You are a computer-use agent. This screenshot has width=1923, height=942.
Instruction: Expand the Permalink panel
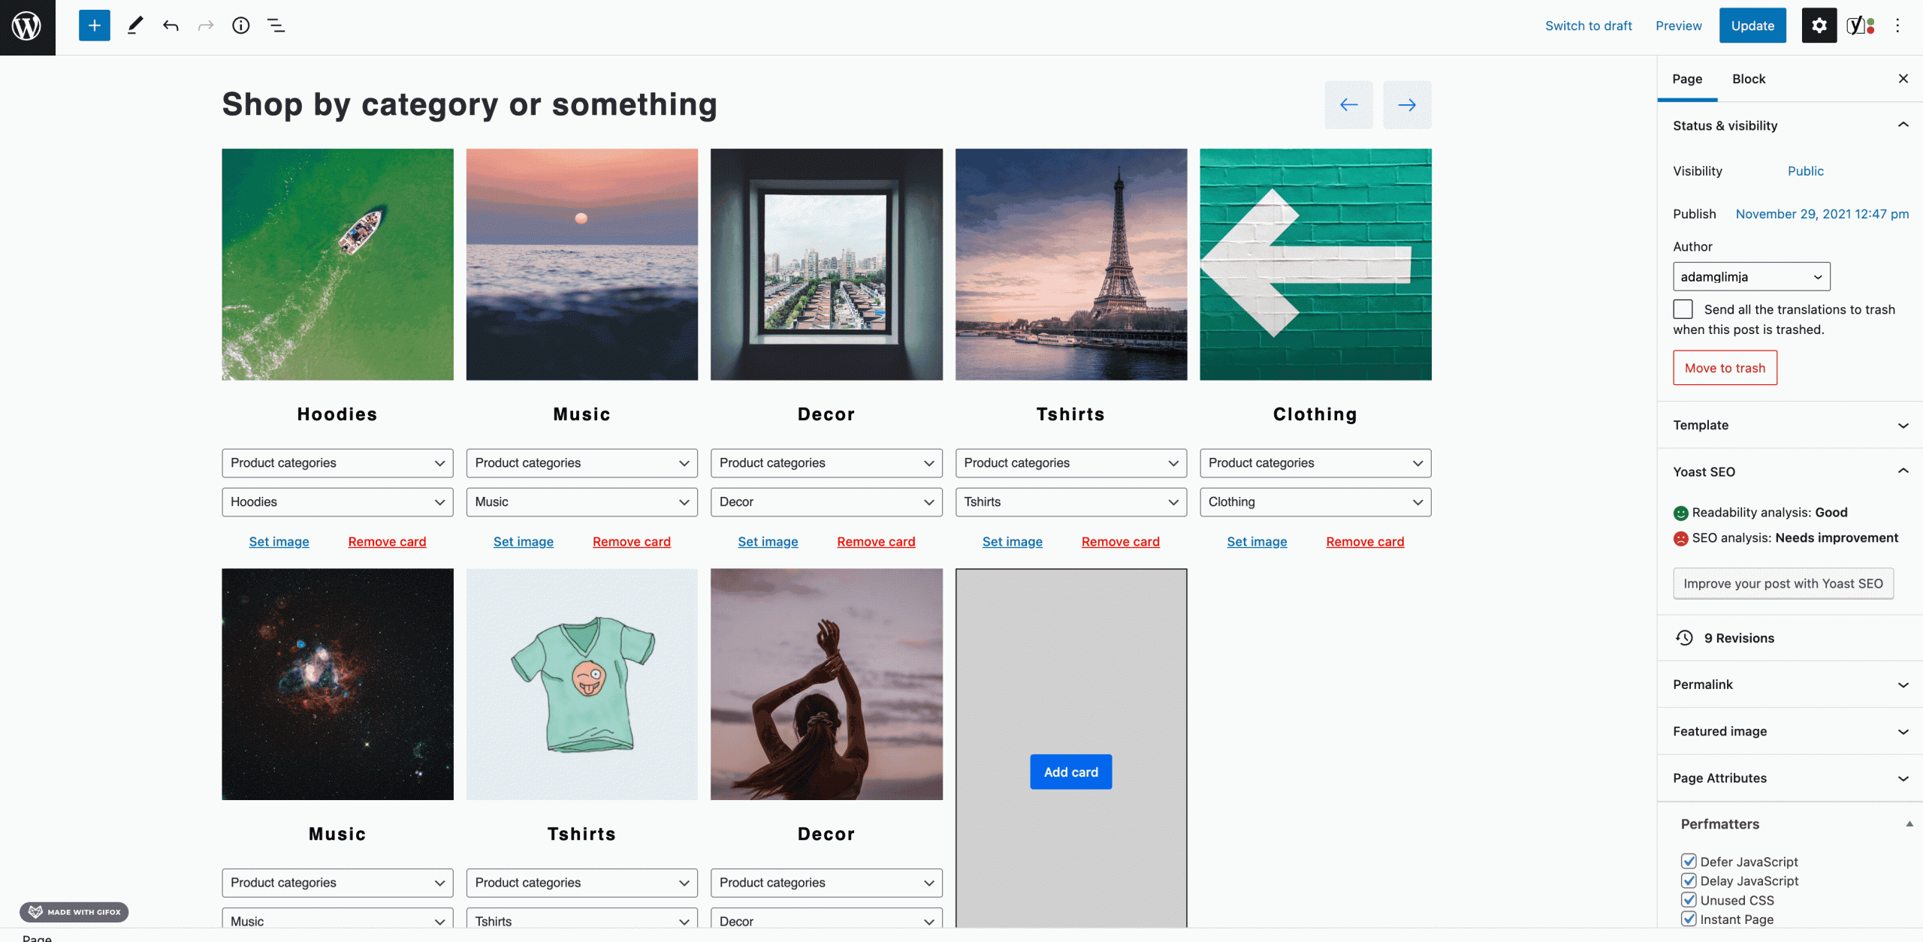[x=1790, y=685]
